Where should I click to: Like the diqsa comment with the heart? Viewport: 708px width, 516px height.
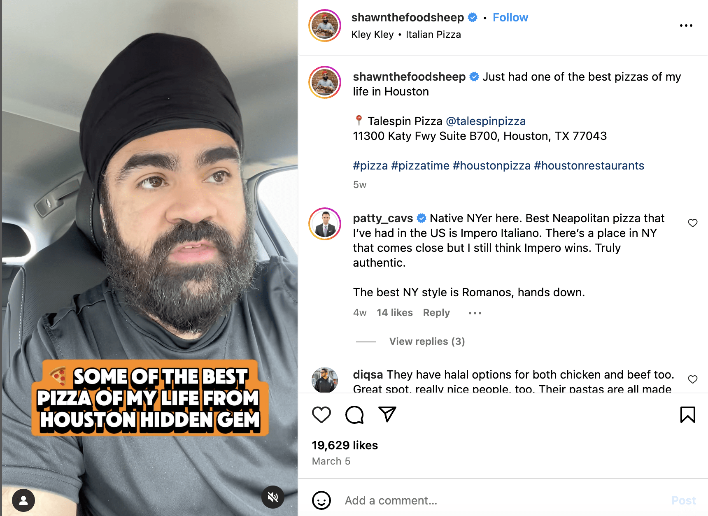(693, 379)
